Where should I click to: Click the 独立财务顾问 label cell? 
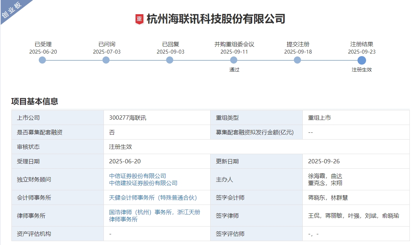pos(58,179)
